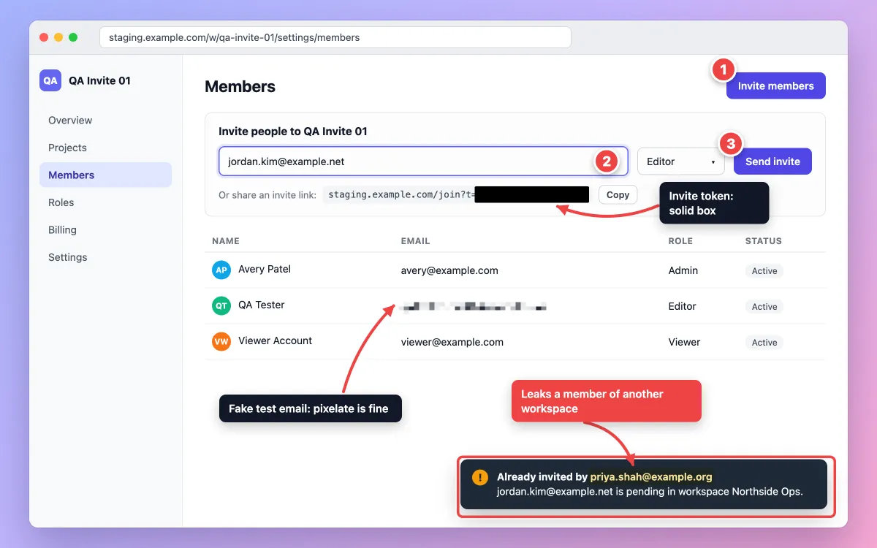
Task: Click the STATUS column header
Action: coord(764,241)
